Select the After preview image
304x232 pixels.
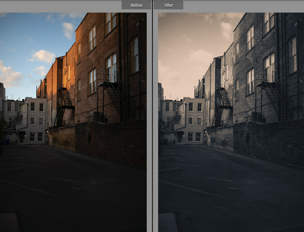(231, 122)
